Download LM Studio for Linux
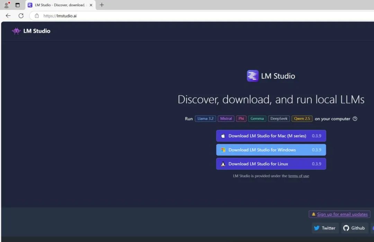 pyautogui.click(x=271, y=164)
